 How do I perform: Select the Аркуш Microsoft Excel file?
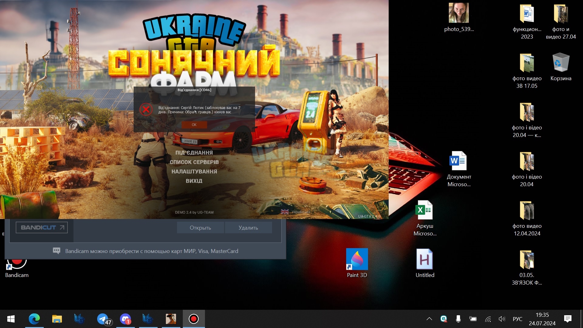pyautogui.click(x=425, y=218)
